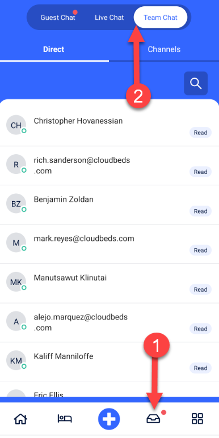Switch to the Channels tab

(164, 49)
